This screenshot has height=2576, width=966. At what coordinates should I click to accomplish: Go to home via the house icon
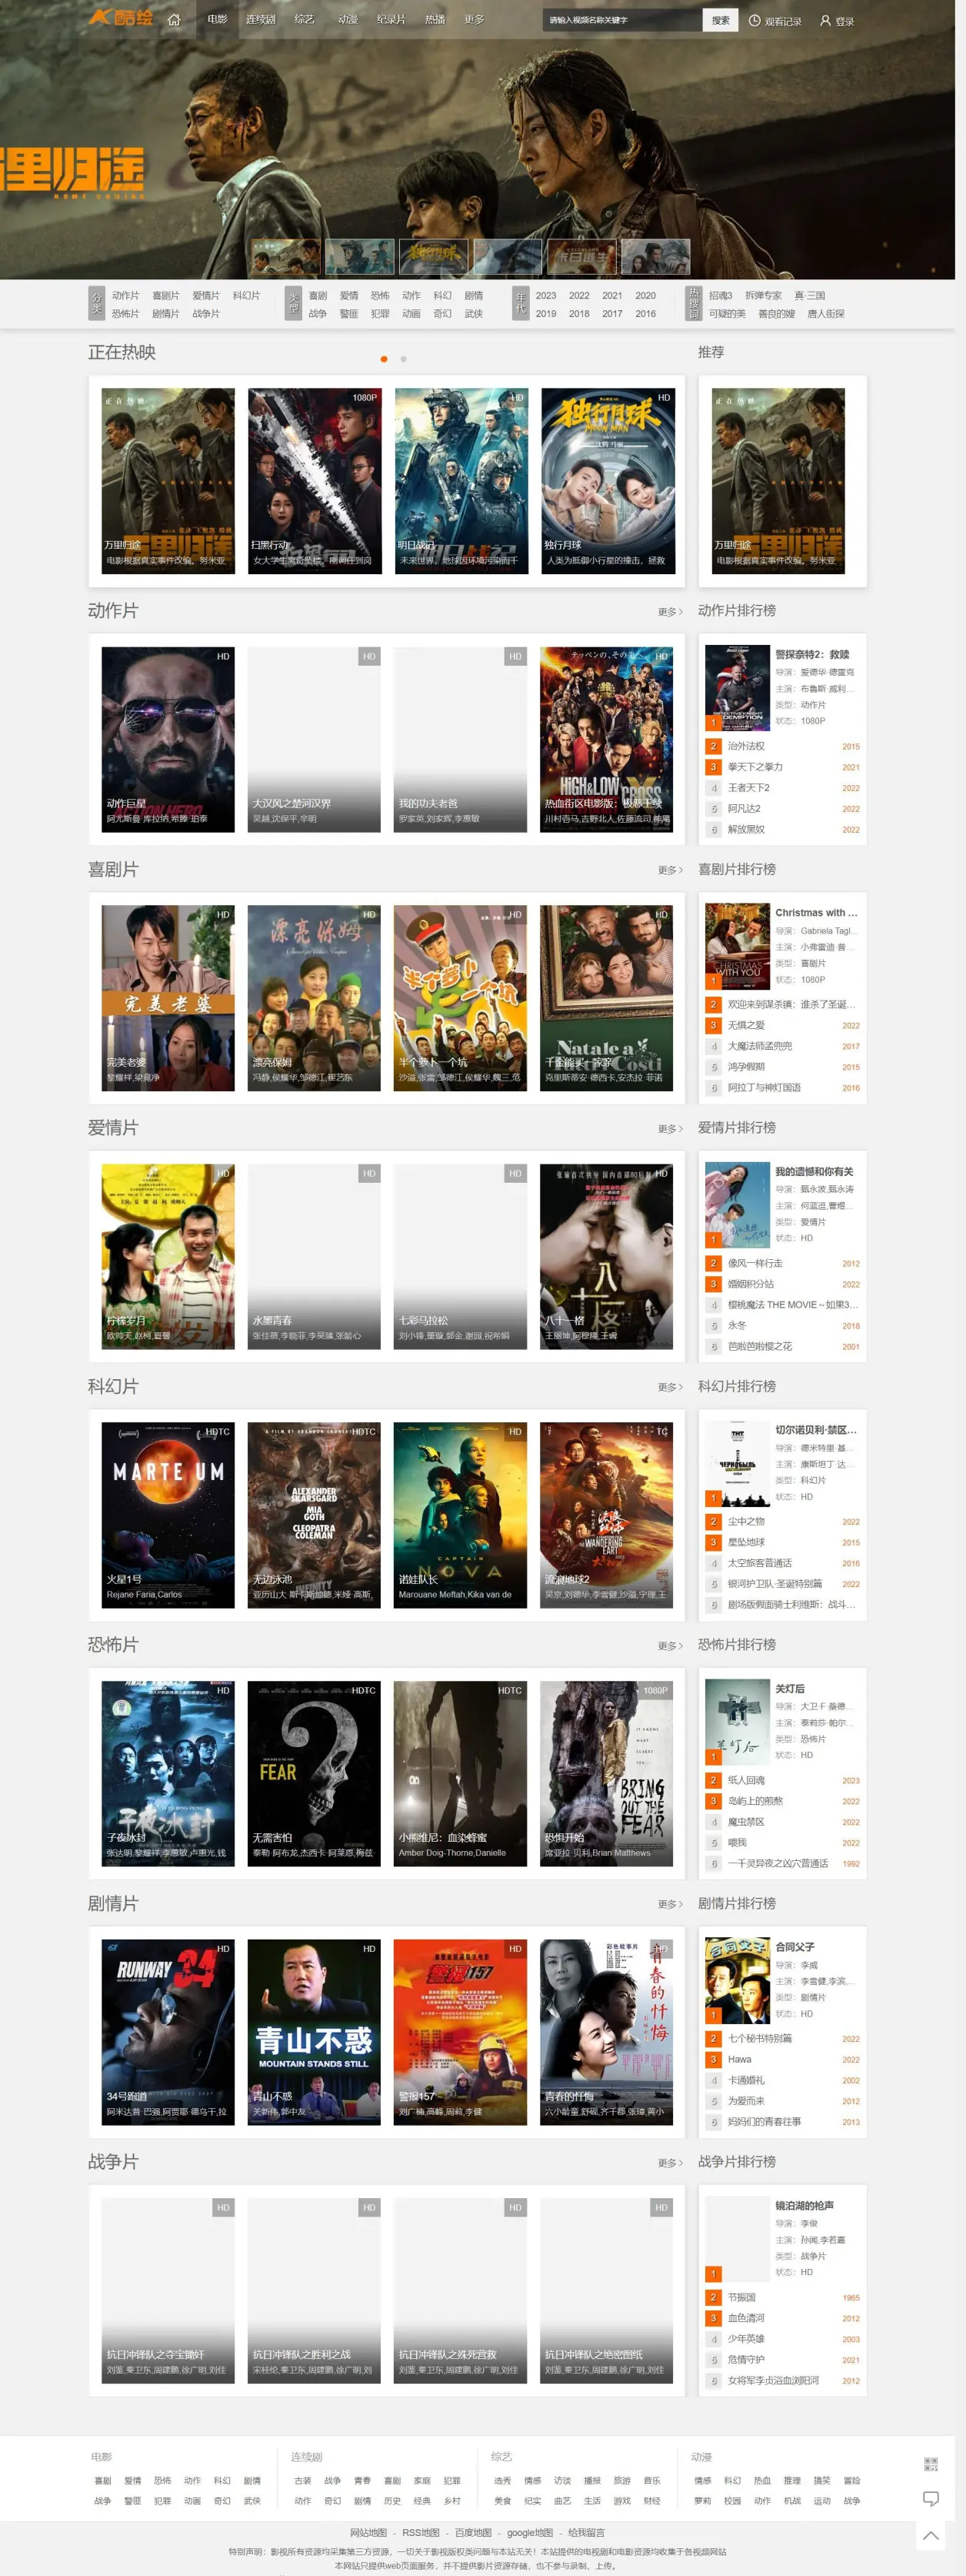click(174, 20)
